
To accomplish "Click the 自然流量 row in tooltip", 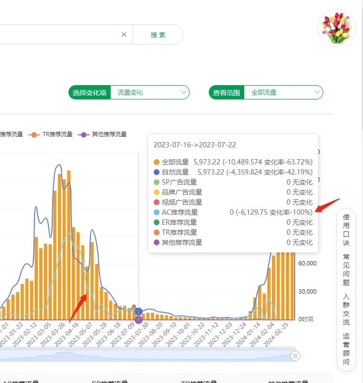I will [233, 172].
